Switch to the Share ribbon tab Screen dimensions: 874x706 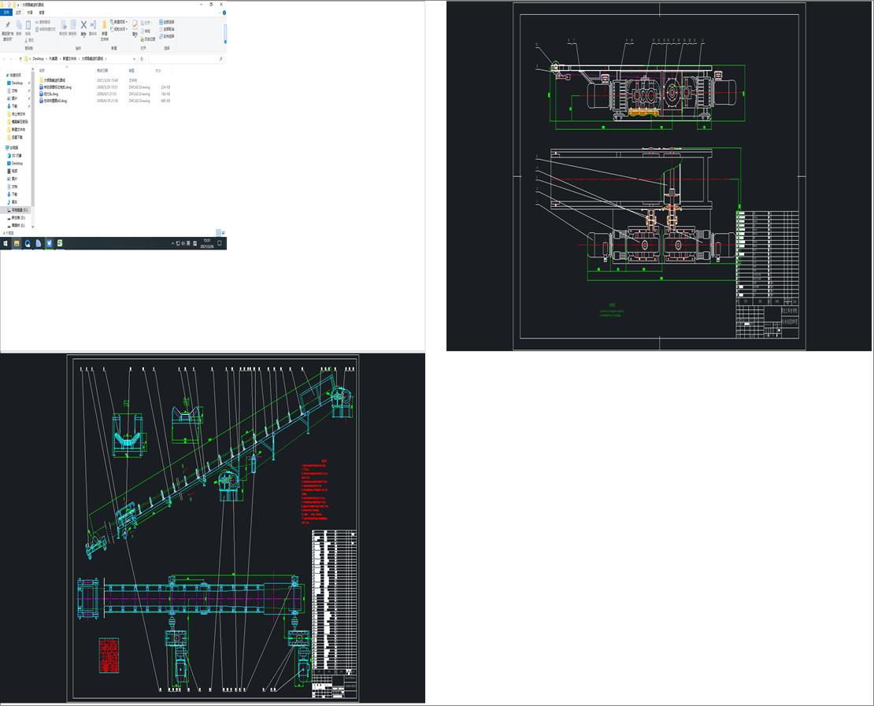[30, 13]
